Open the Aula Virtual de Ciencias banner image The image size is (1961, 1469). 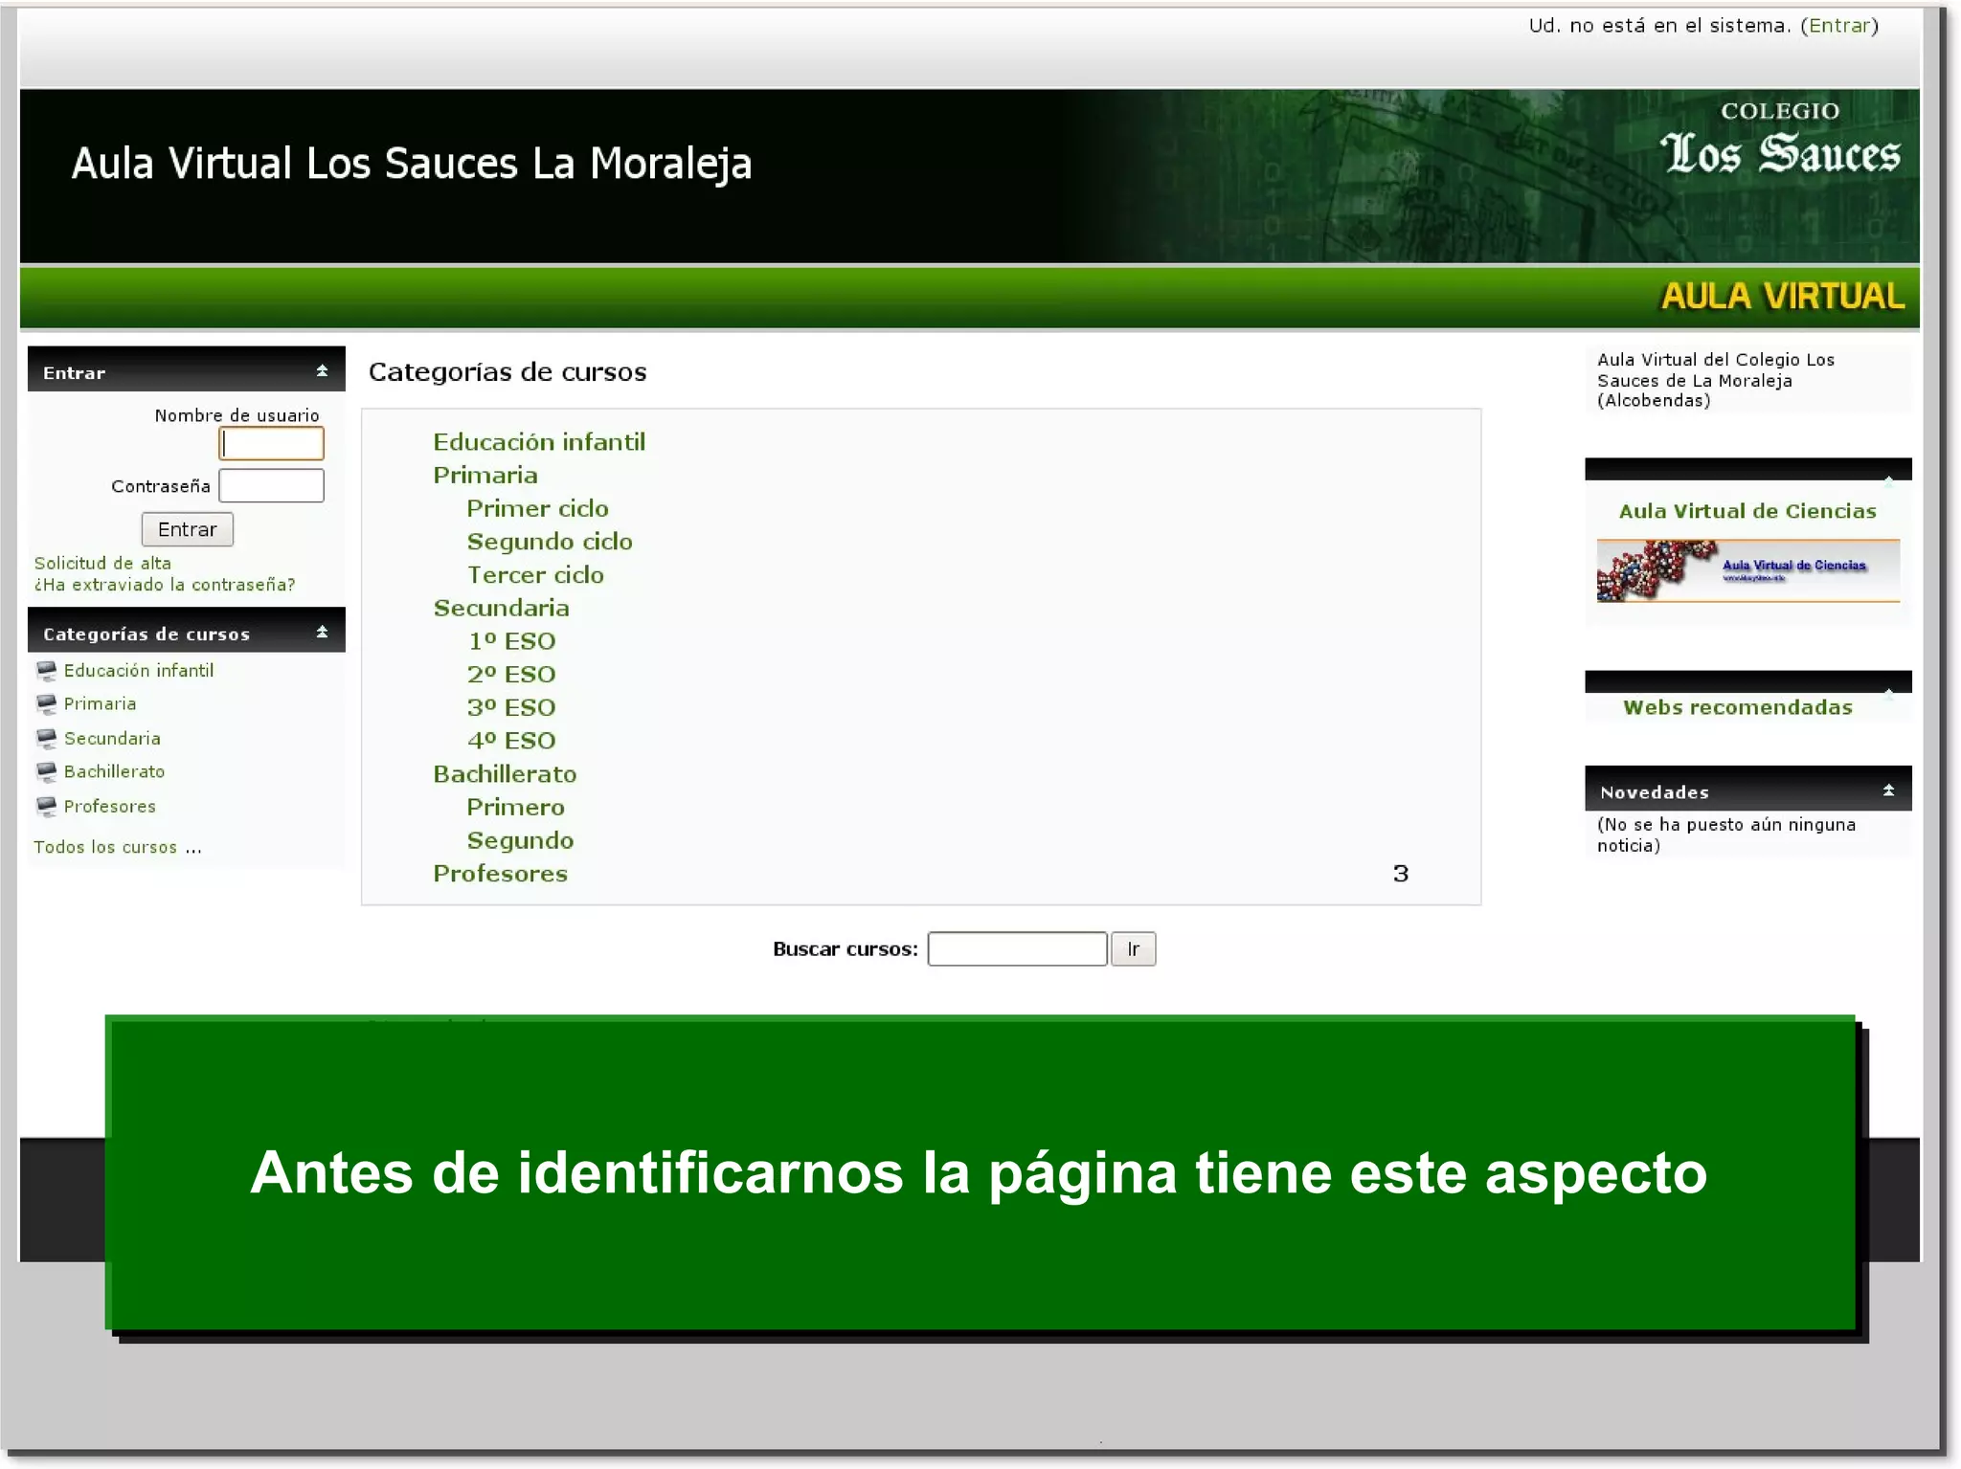click(1747, 570)
